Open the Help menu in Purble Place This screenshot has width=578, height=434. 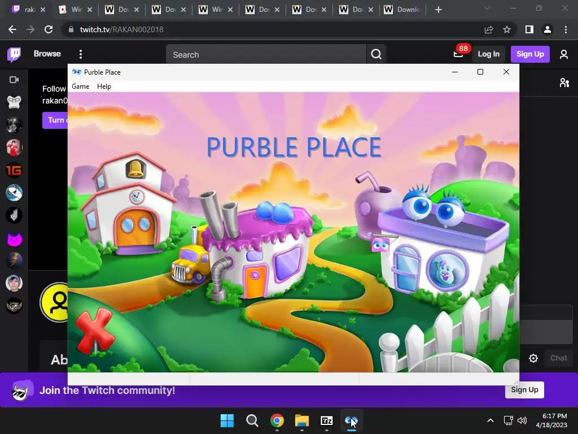click(104, 86)
